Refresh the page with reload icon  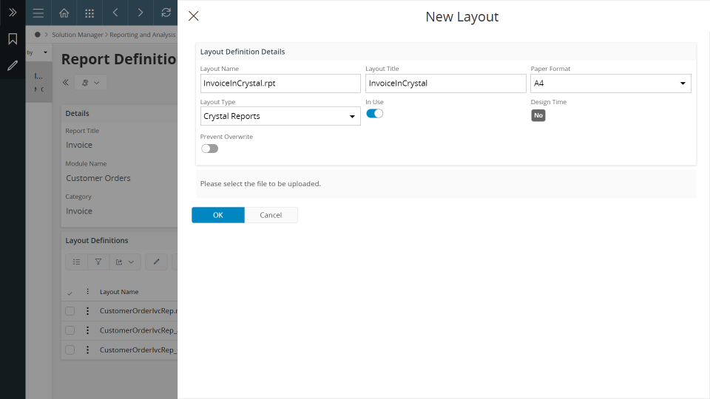coord(166,13)
